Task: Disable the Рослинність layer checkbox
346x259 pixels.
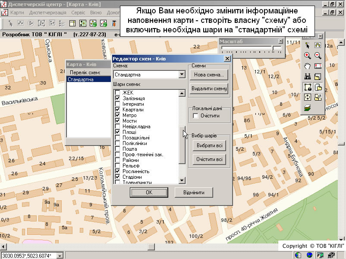Action: coord(117,171)
